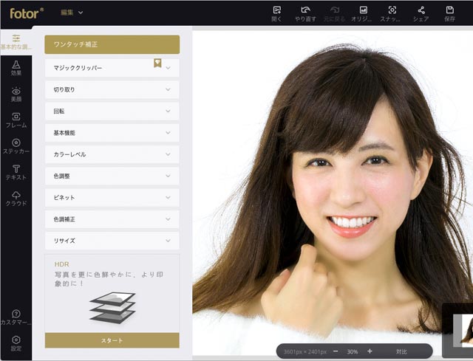The height and width of the screenshot is (361, 473).
Task: Click the premium badge on マジッククリッパー
Action: tap(157, 63)
